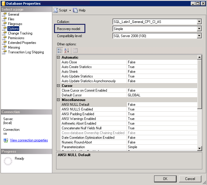Click the Transaction Log Shipping page icon
The image size is (207, 185).
click(x=4, y=52)
